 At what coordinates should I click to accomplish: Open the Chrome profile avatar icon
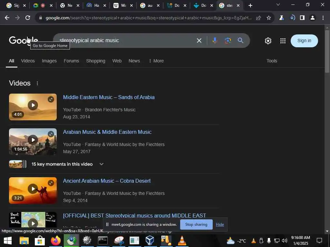(x=313, y=18)
